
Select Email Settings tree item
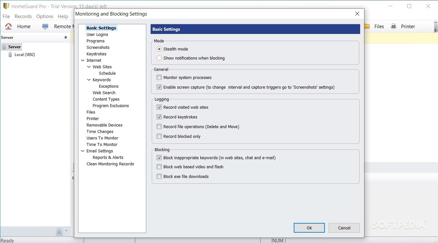coord(100,151)
